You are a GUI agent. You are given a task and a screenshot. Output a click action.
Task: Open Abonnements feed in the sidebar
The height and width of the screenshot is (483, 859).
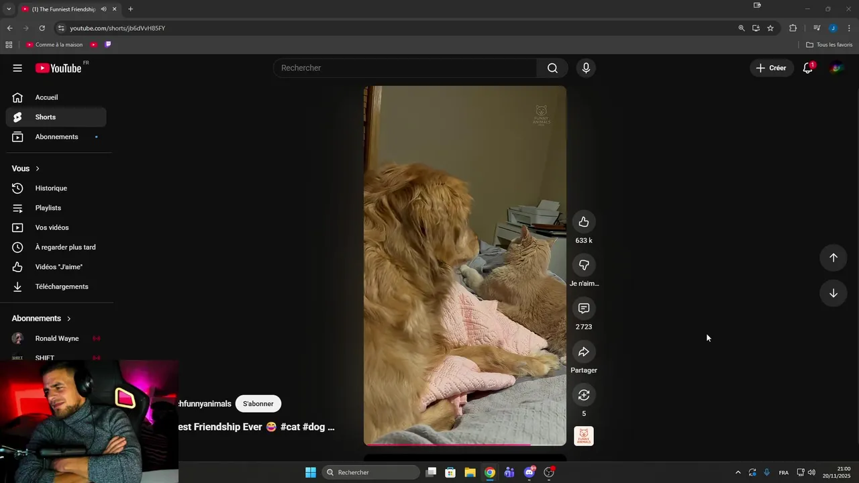click(x=56, y=137)
